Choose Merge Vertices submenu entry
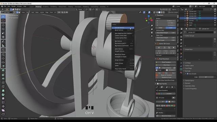217x122 pixels. pos(123,60)
